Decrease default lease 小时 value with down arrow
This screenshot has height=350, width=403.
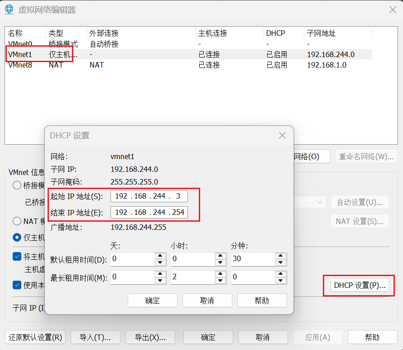pyautogui.click(x=220, y=262)
